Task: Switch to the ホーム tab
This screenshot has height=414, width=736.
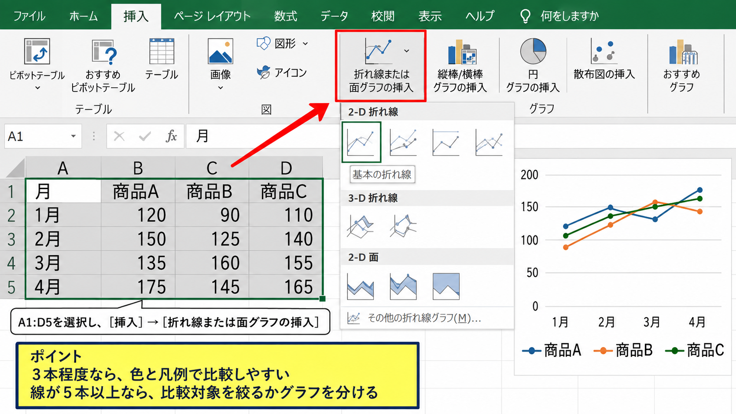Action: [83, 16]
